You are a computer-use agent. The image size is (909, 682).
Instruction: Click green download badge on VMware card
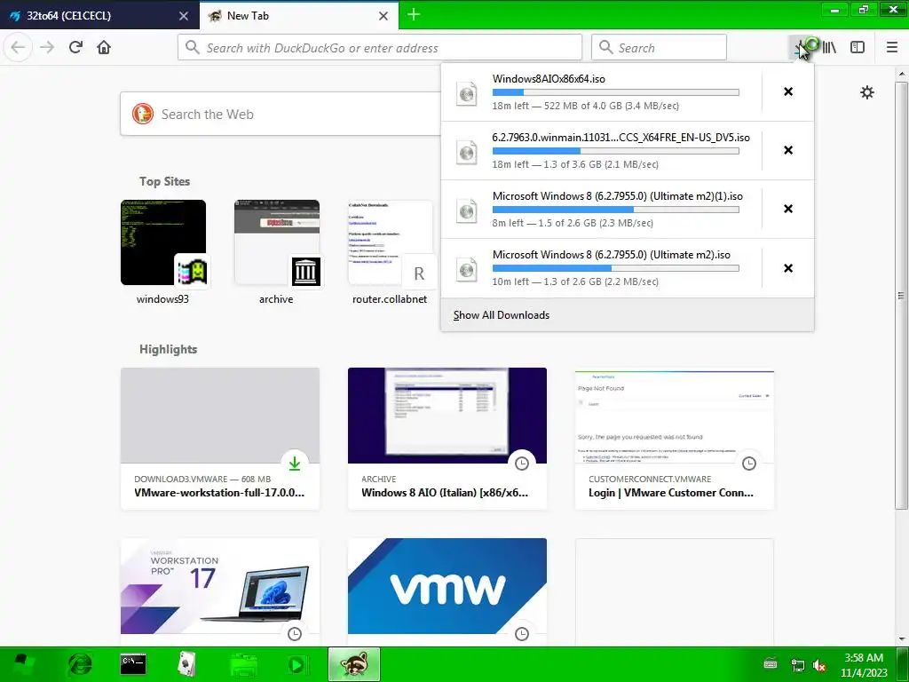(295, 463)
